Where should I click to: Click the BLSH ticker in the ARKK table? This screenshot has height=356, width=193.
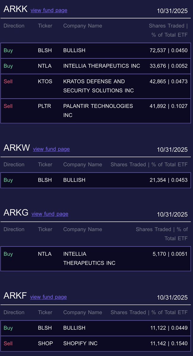click(x=45, y=50)
